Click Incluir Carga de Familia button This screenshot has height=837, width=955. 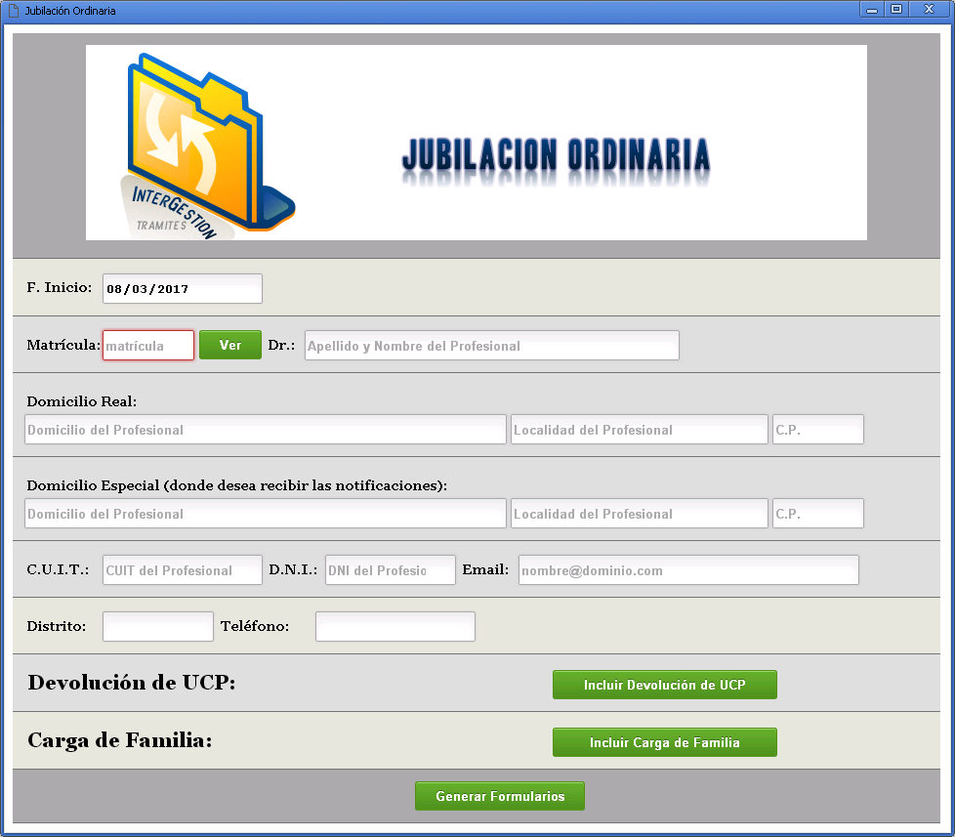[664, 742]
